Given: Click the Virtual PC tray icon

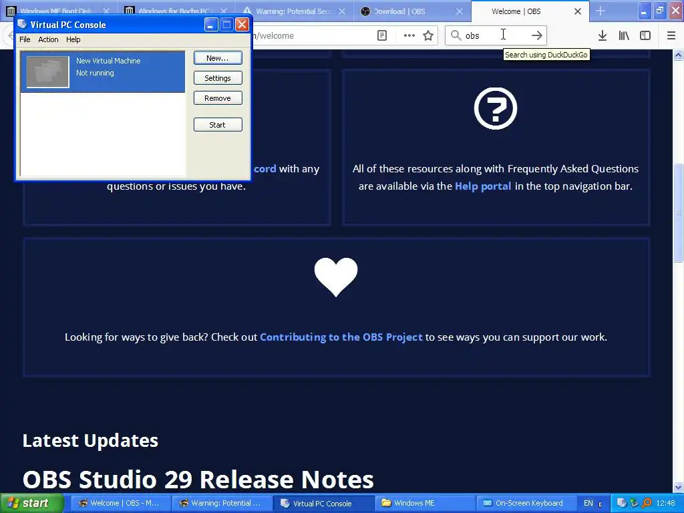Looking at the screenshot, I should pyautogui.click(x=622, y=504).
